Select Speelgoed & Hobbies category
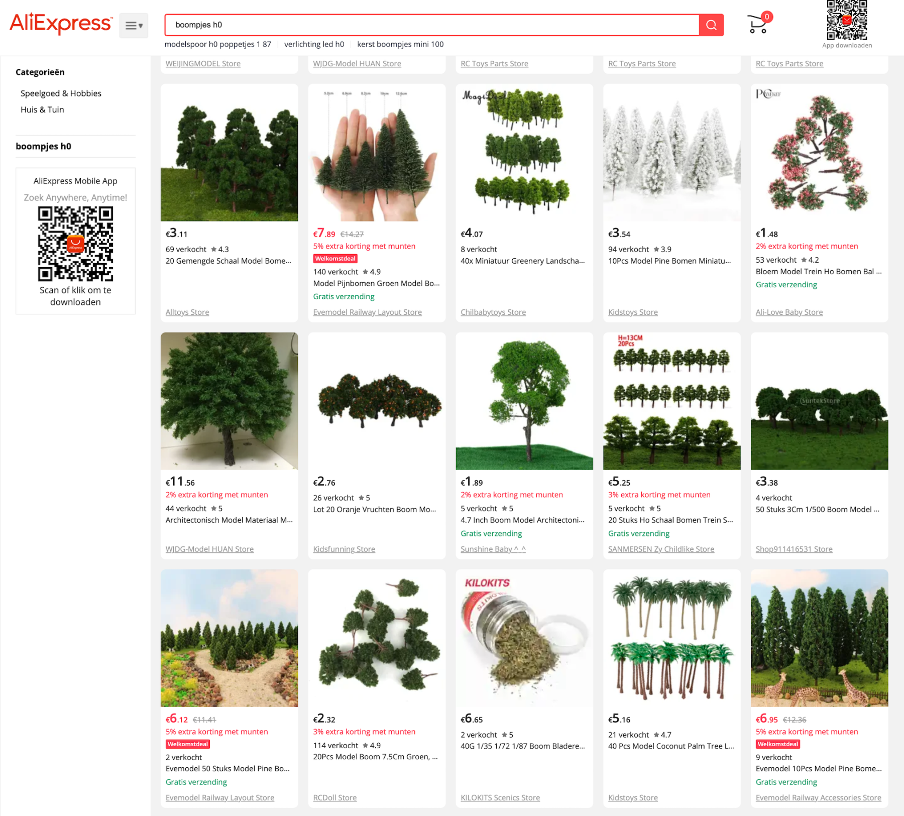The width and height of the screenshot is (904, 816). tap(61, 93)
